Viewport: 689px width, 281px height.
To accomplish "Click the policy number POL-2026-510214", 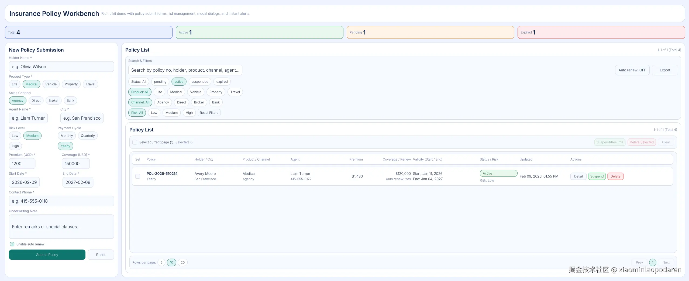I will click(x=162, y=174).
